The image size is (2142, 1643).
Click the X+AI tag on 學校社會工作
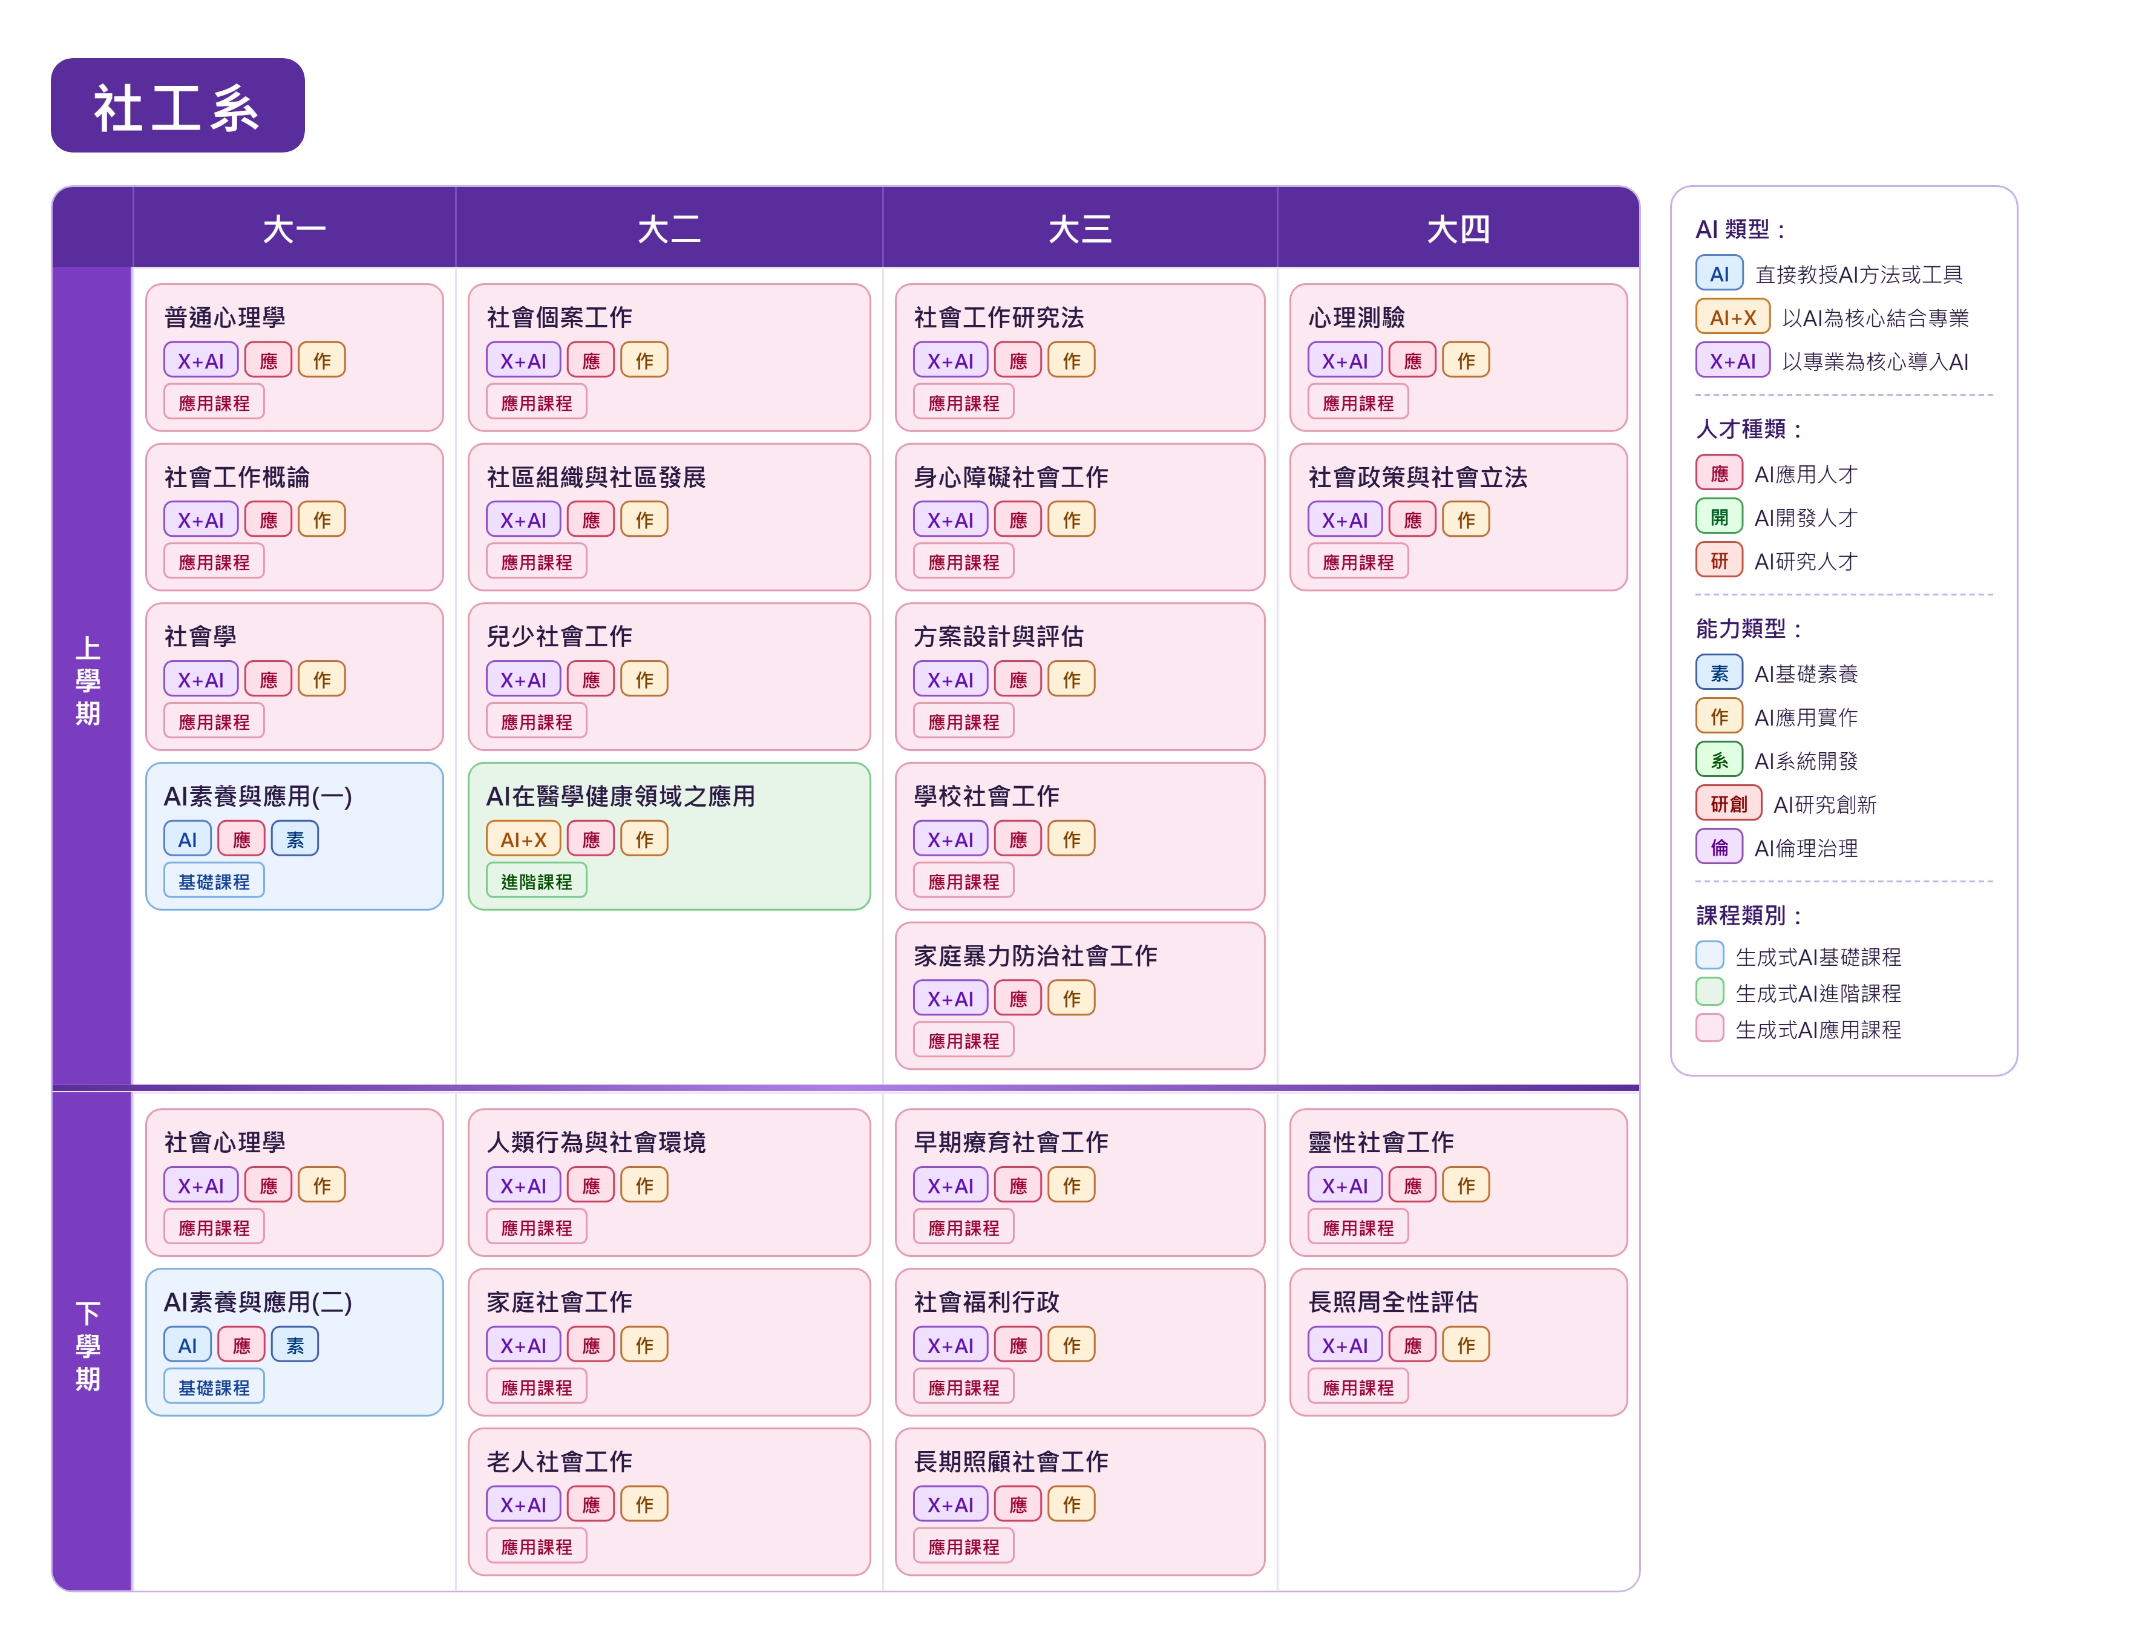[x=950, y=838]
